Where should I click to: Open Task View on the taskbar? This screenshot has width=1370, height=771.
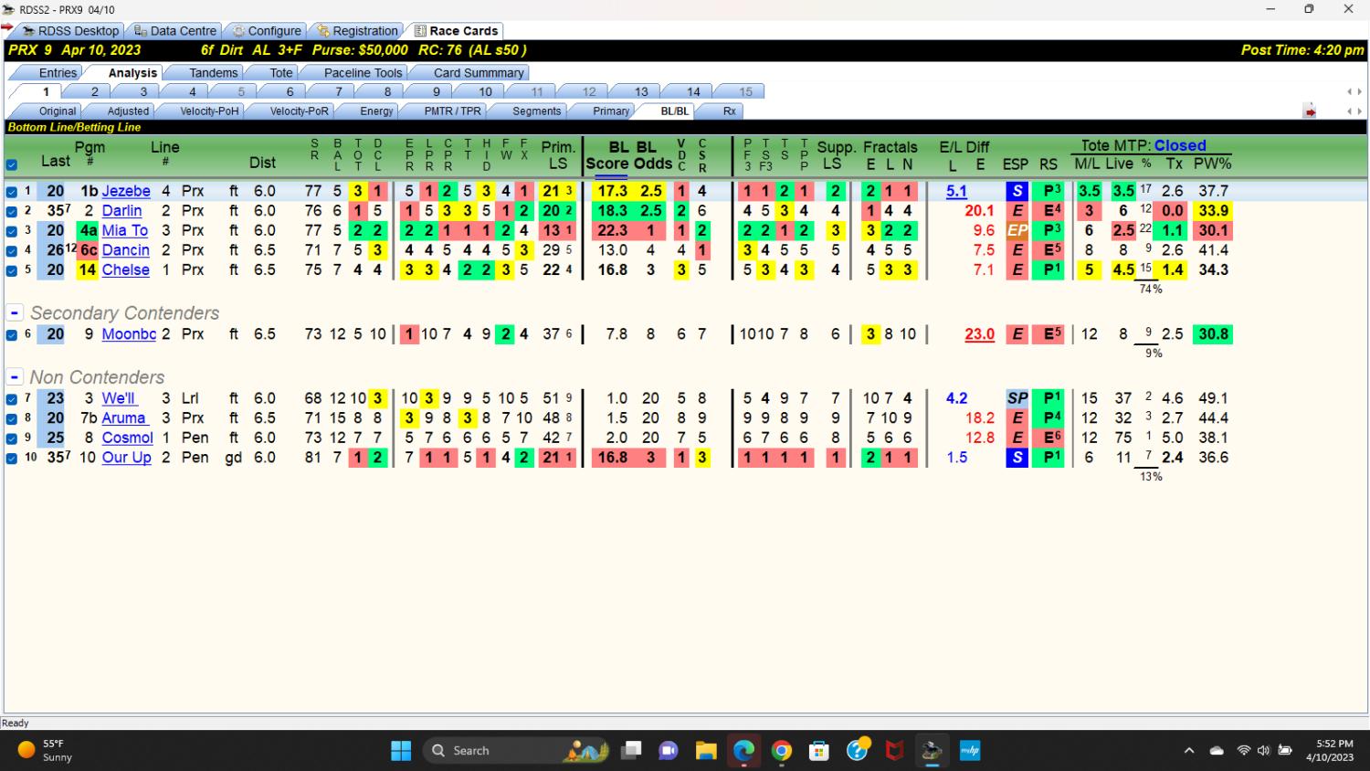point(631,751)
